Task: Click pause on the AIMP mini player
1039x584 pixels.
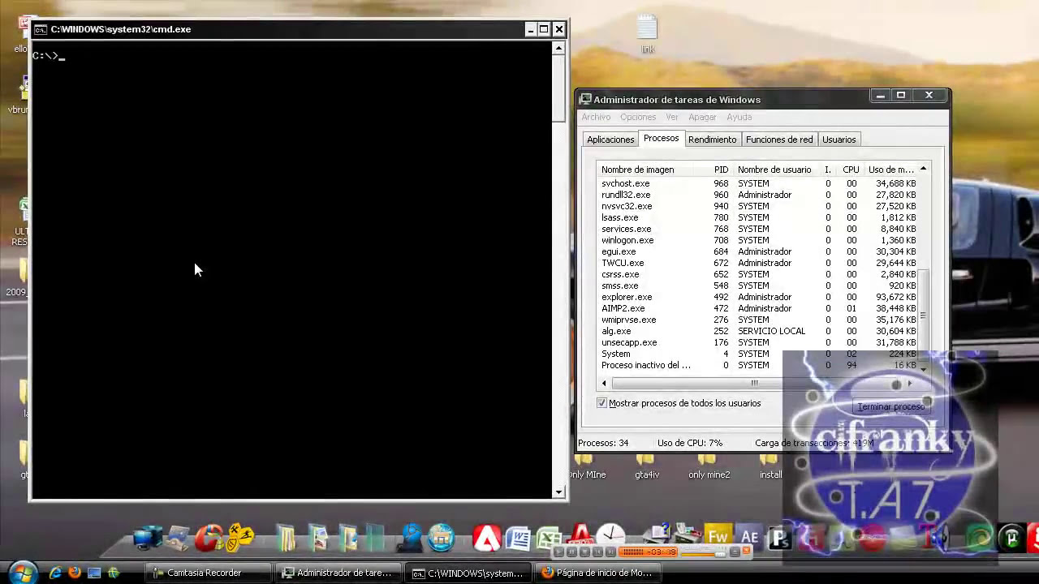Action: 571,552
